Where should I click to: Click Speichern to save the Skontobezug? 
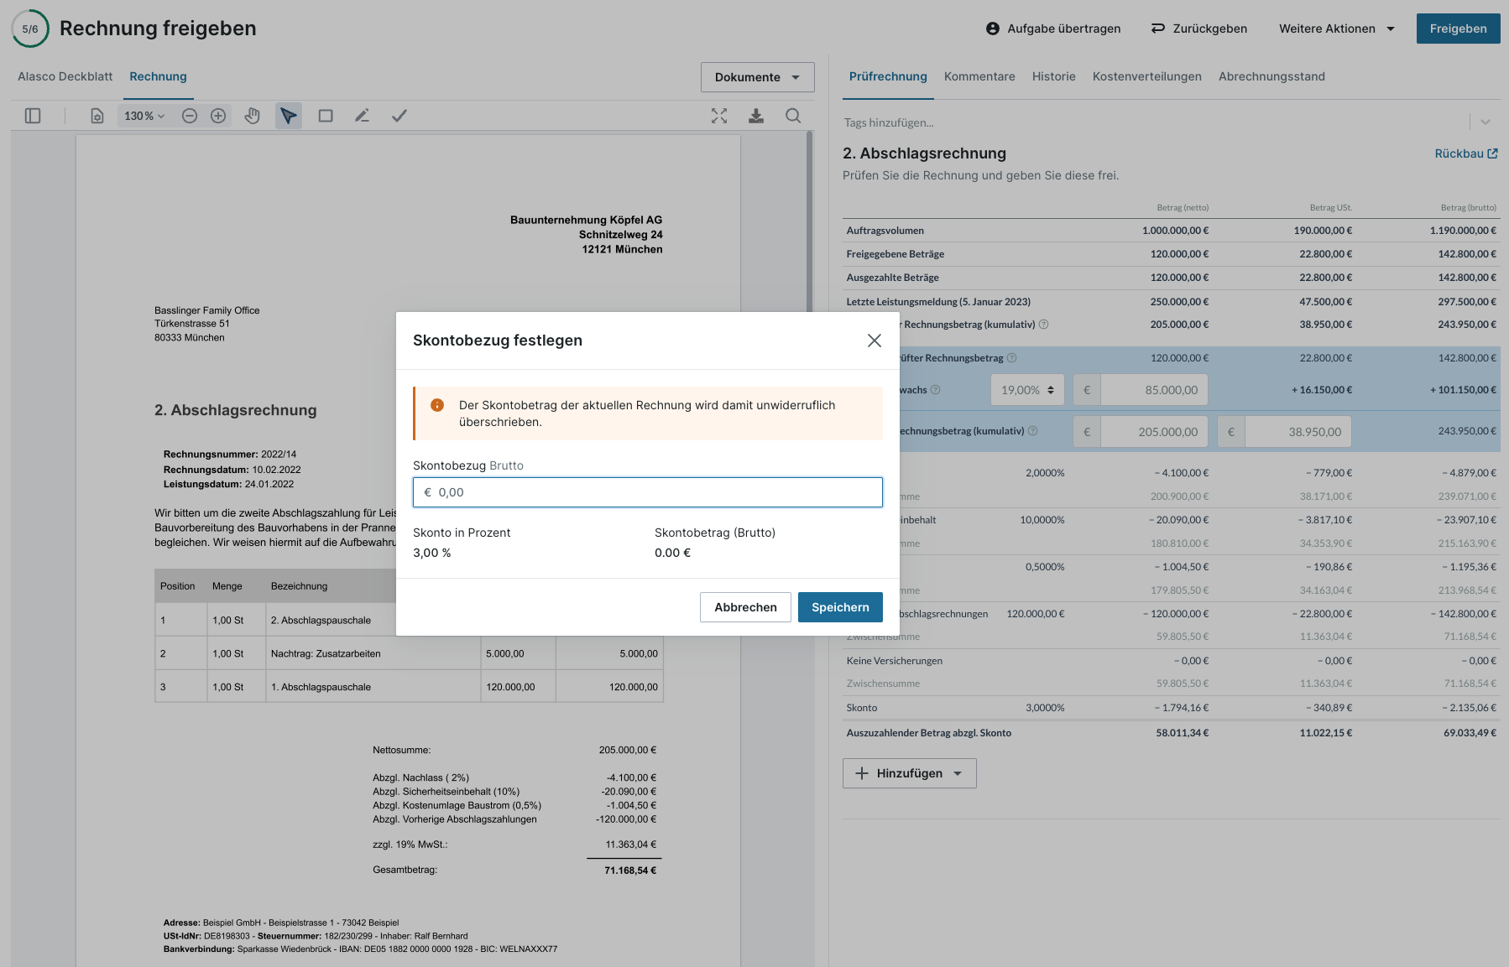[x=840, y=607]
